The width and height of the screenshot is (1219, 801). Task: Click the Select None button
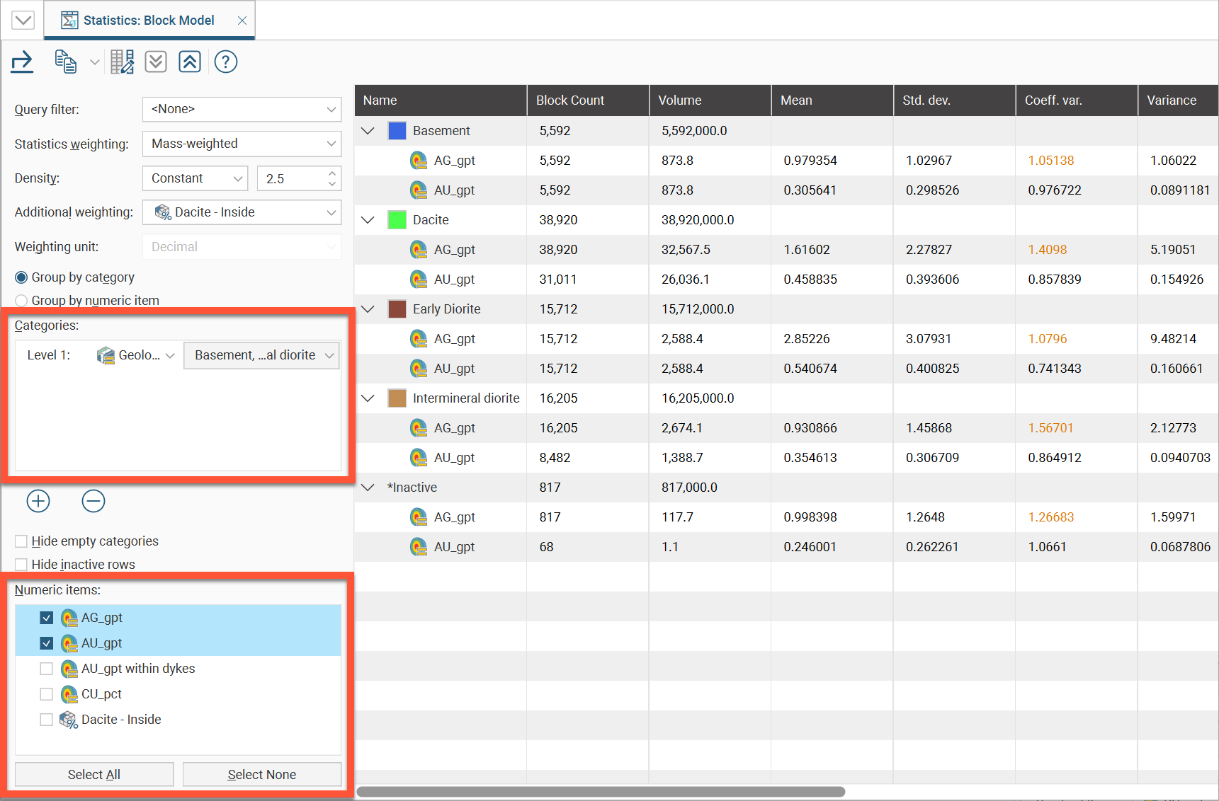point(261,774)
